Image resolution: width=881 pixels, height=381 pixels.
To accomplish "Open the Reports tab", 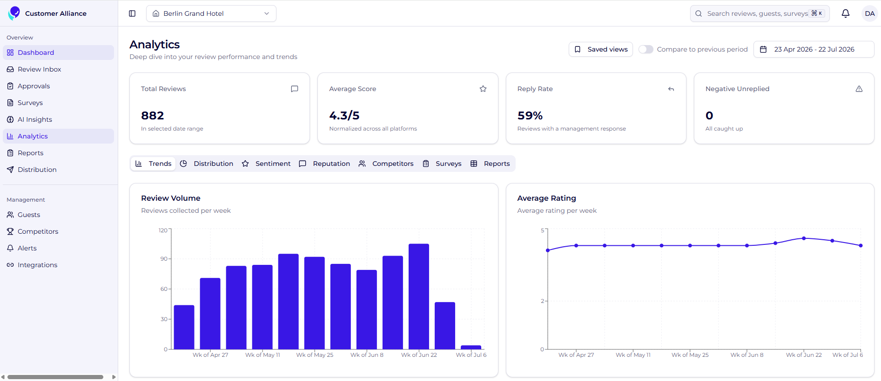I will point(490,164).
